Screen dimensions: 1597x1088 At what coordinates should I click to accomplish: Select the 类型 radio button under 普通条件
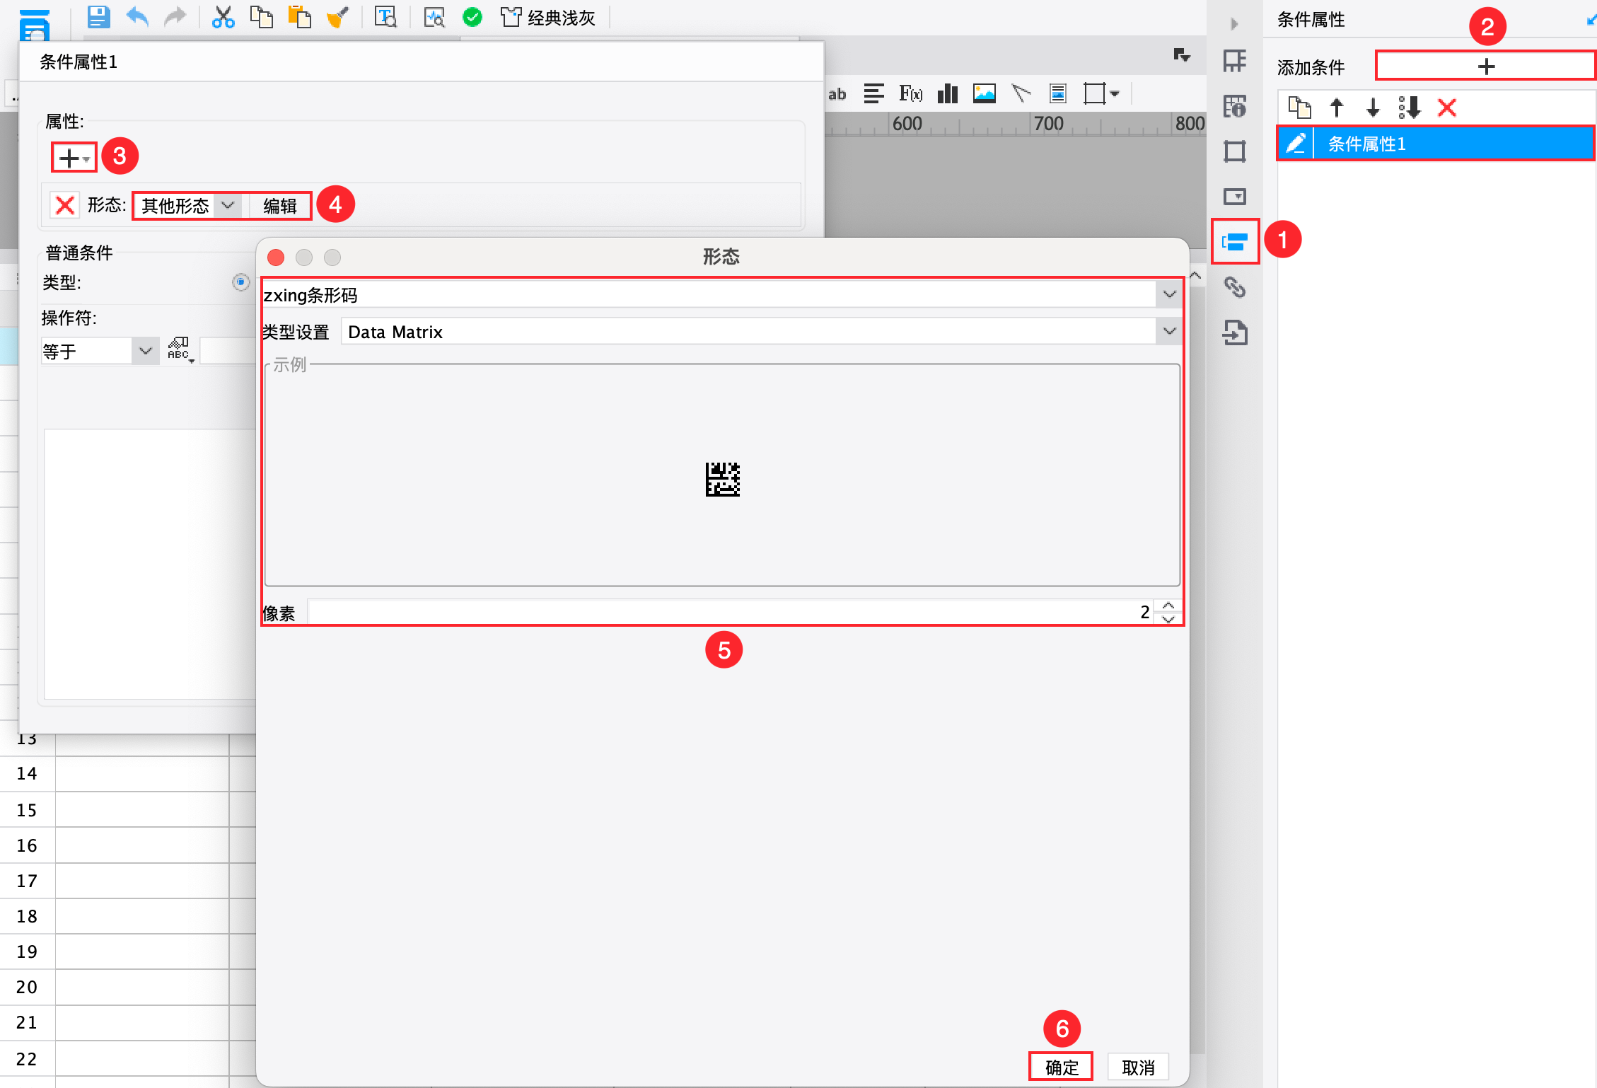240,282
